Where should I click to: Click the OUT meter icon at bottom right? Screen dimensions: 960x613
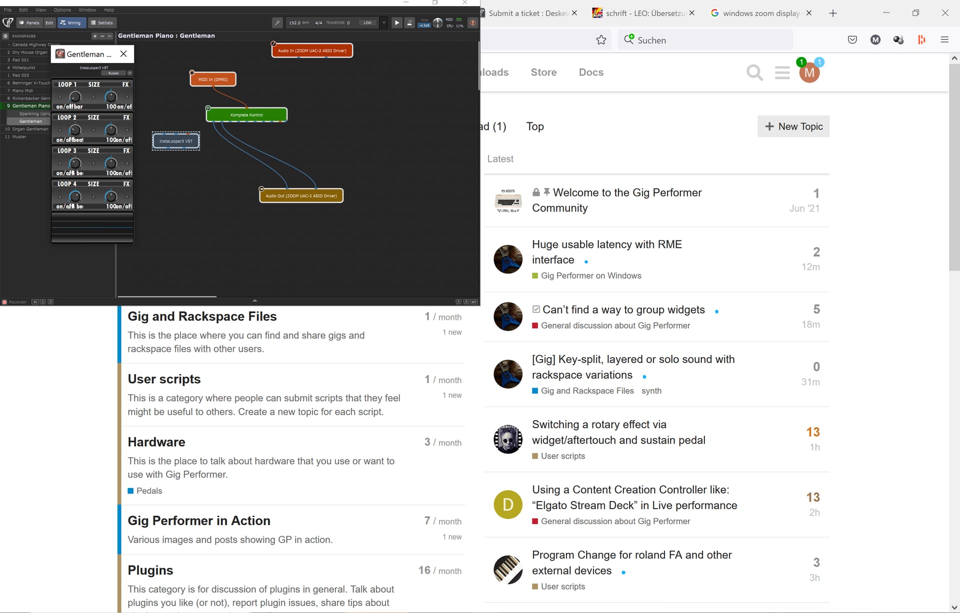click(473, 302)
